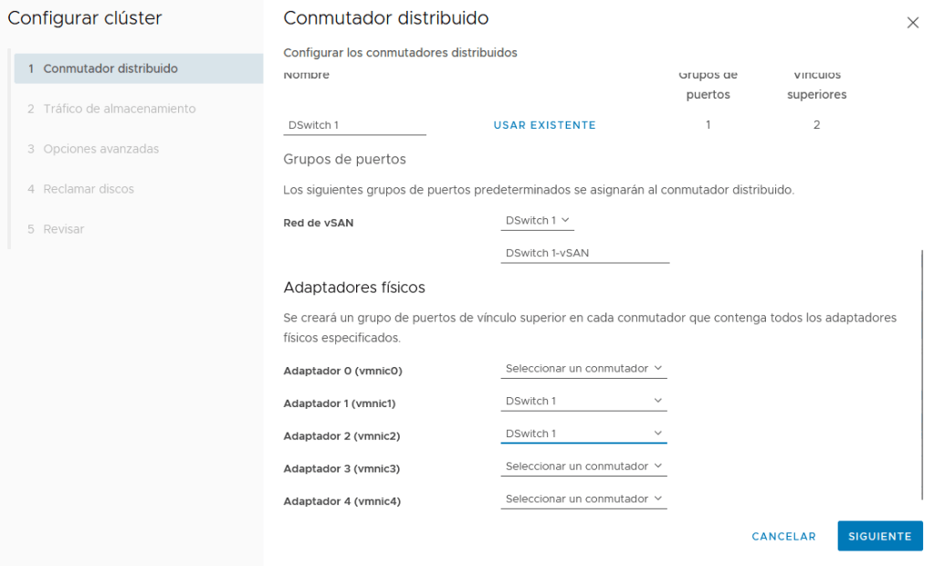Select step 1 Conmutador distribuido
Screen dimensions: 934x566
point(139,68)
